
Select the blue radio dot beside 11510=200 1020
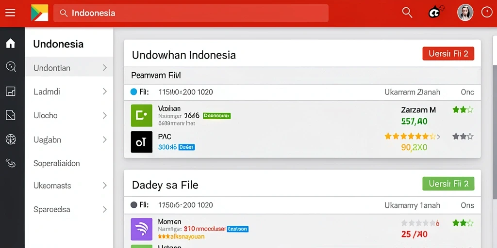134,92
